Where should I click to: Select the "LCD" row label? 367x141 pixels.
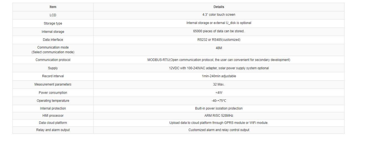pyautogui.click(x=53, y=15)
